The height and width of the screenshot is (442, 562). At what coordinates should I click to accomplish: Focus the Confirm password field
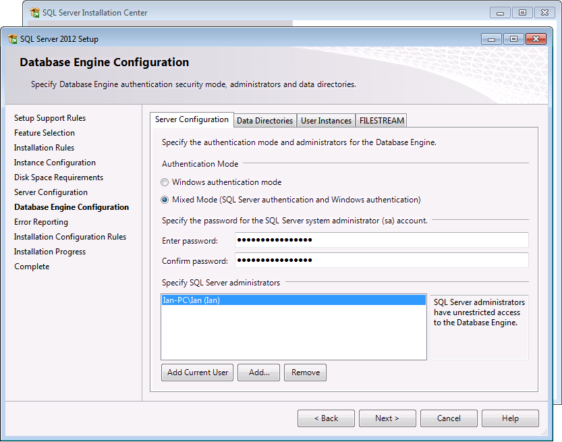(x=382, y=260)
